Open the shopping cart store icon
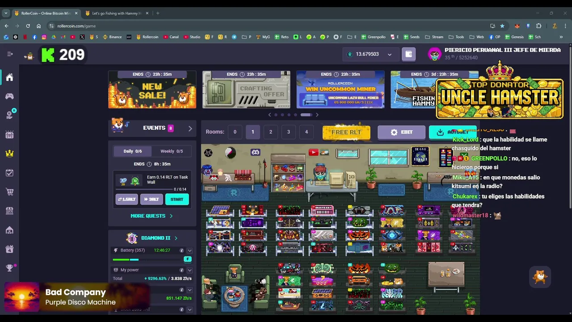Image resolution: width=572 pixels, height=322 pixels. tap(9, 192)
